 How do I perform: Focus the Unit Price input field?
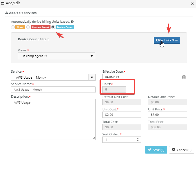pos(167,115)
